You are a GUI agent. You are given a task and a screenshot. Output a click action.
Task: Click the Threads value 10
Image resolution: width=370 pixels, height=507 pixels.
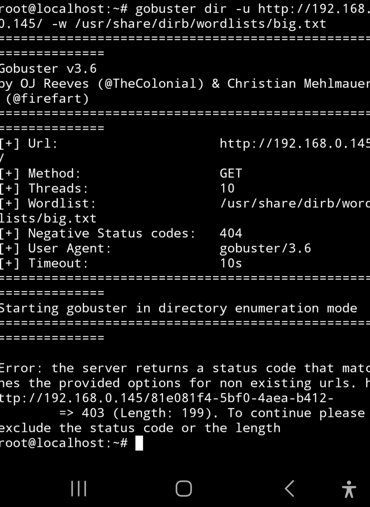pos(227,188)
